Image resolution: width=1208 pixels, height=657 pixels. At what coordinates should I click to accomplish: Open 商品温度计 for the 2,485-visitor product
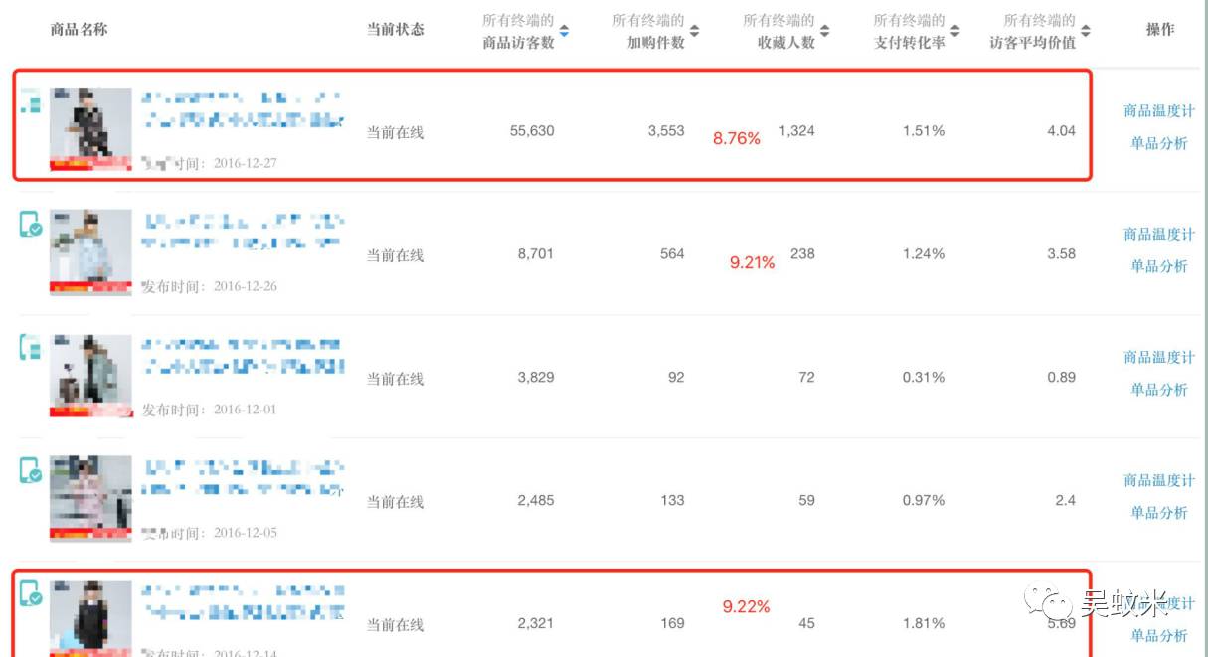(1159, 481)
